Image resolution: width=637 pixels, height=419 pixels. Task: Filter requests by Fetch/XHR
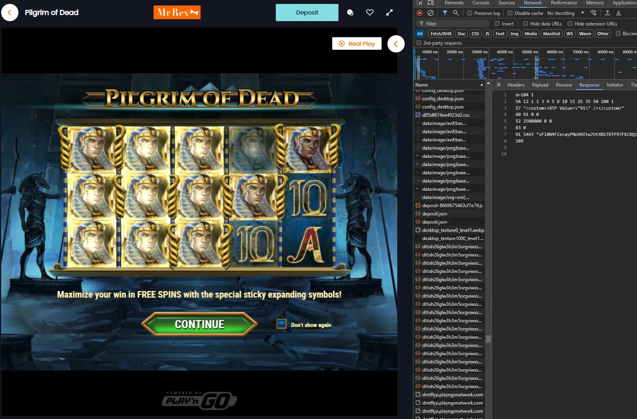click(x=441, y=34)
